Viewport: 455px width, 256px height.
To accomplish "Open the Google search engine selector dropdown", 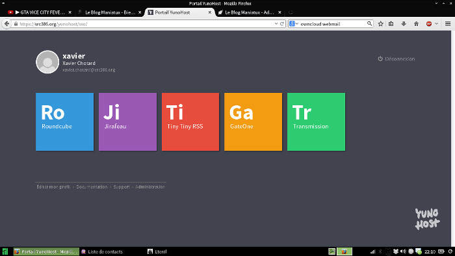I will tap(294, 24).
